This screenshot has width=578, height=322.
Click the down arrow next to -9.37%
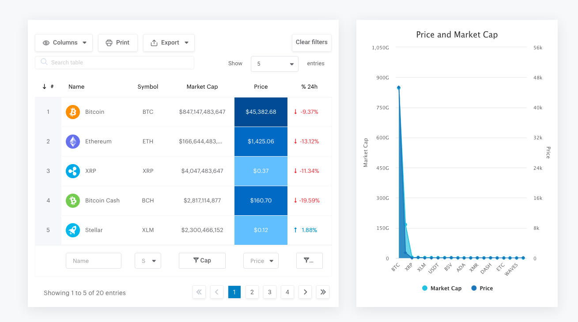tap(295, 112)
